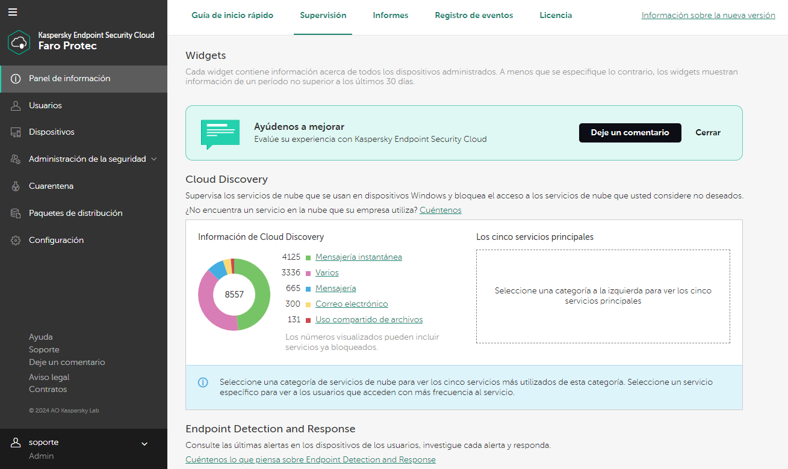The image size is (788, 469).
Task: Click the green Mensajería instantánea legend swatch
Action: (x=308, y=257)
